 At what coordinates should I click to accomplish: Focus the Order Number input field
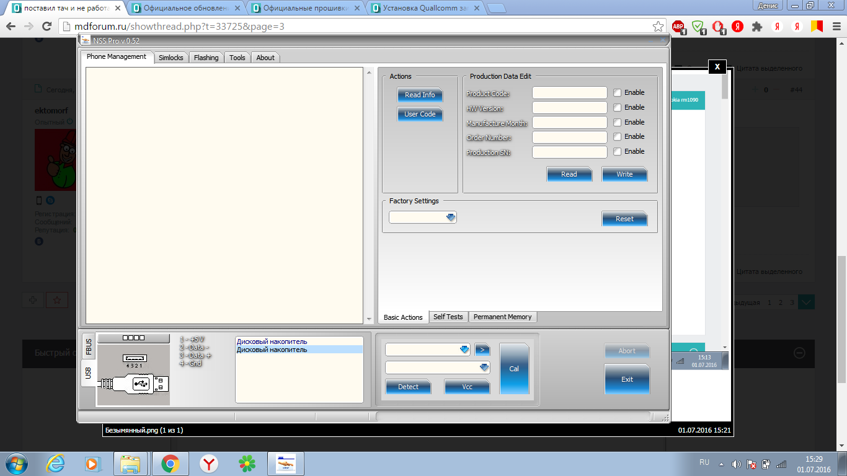[x=570, y=137]
